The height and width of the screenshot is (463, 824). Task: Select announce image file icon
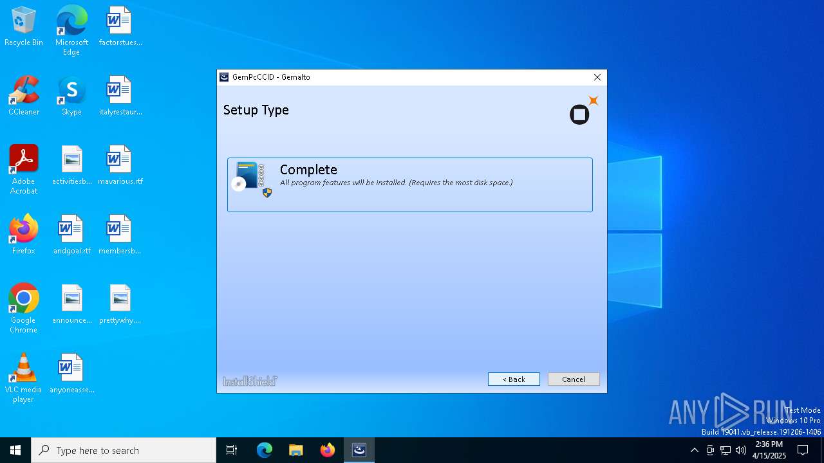click(71, 305)
